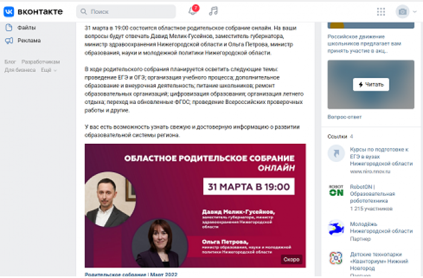Open the RobotON community logo
Viewport: 423px width, 278px height.
click(336, 190)
